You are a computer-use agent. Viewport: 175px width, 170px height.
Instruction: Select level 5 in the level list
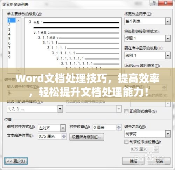coord(11,39)
